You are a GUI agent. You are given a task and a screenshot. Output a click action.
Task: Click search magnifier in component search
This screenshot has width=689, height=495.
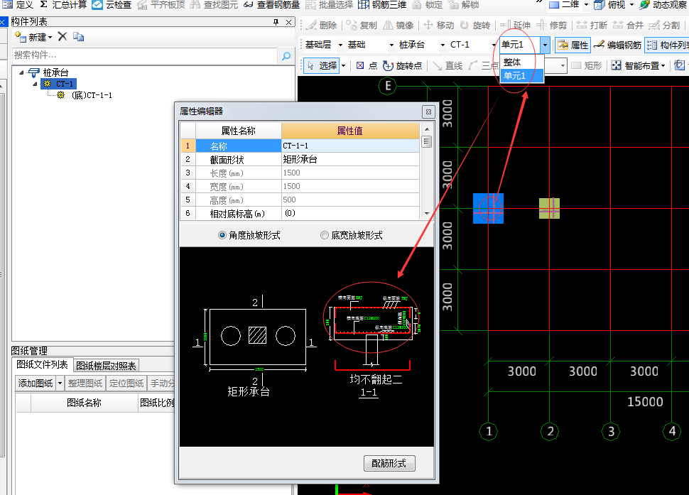click(x=286, y=56)
